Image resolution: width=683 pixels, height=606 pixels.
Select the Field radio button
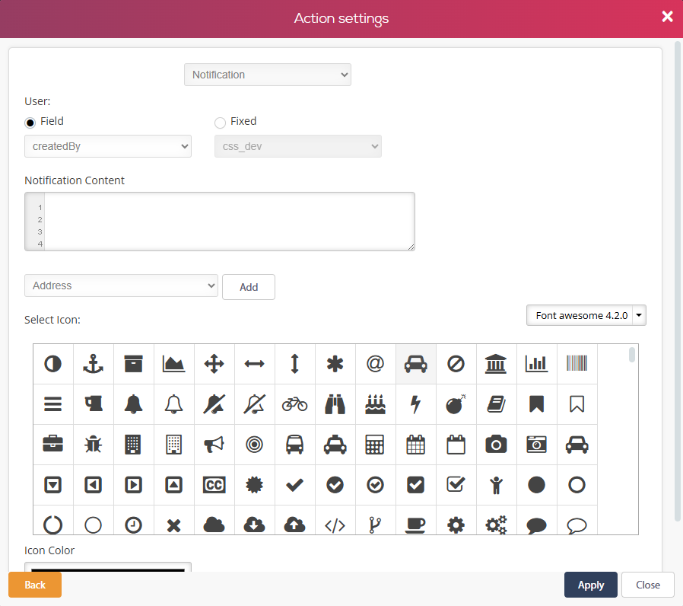click(30, 122)
